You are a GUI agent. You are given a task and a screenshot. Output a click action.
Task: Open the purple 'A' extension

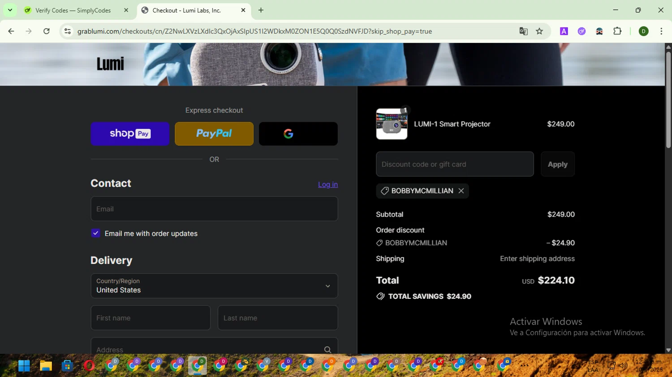[x=564, y=31]
